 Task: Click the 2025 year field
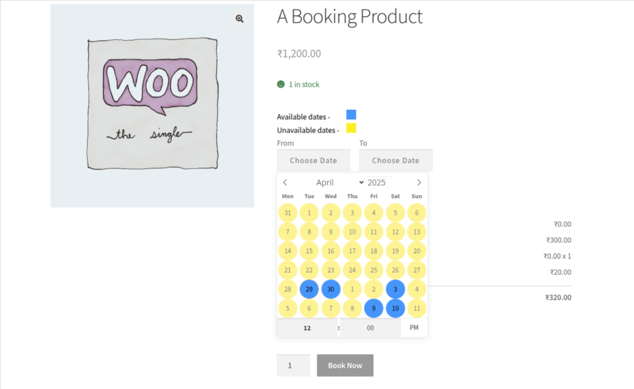[379, 182]
